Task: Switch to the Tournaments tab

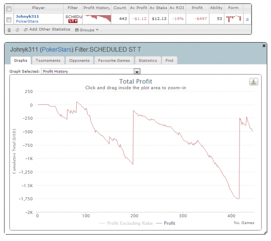Action: [x=48, y=60]
